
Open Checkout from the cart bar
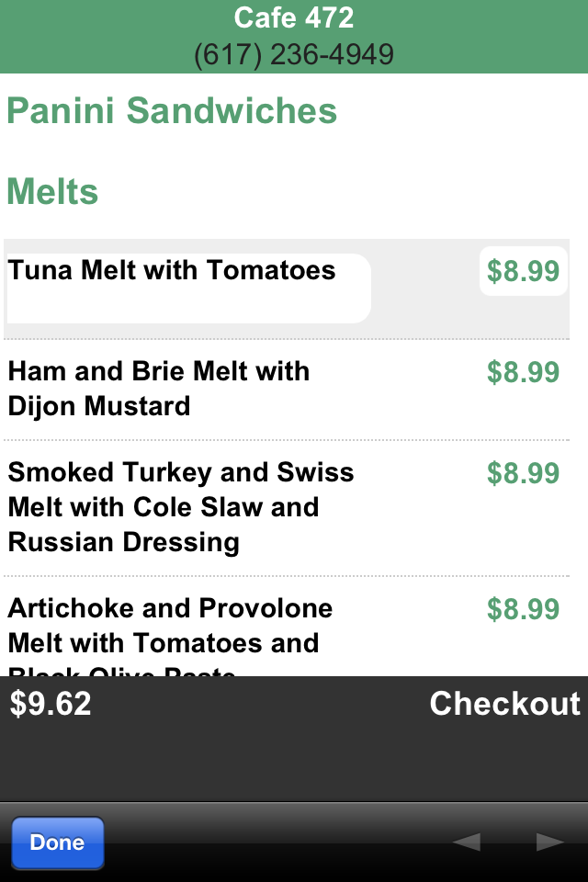[x=504, y=703]
